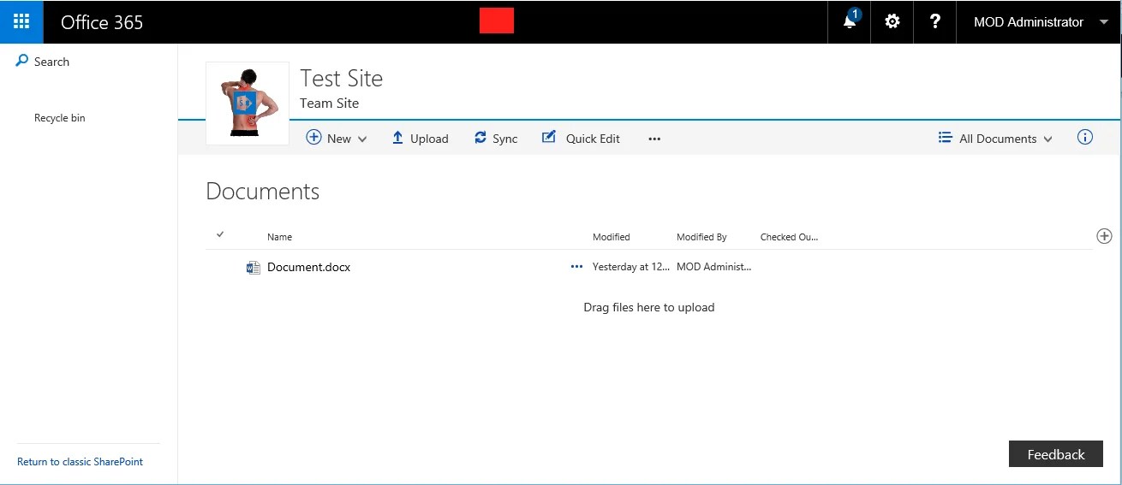
Task: Open the Office 365 app launcher
Action: 21,22
